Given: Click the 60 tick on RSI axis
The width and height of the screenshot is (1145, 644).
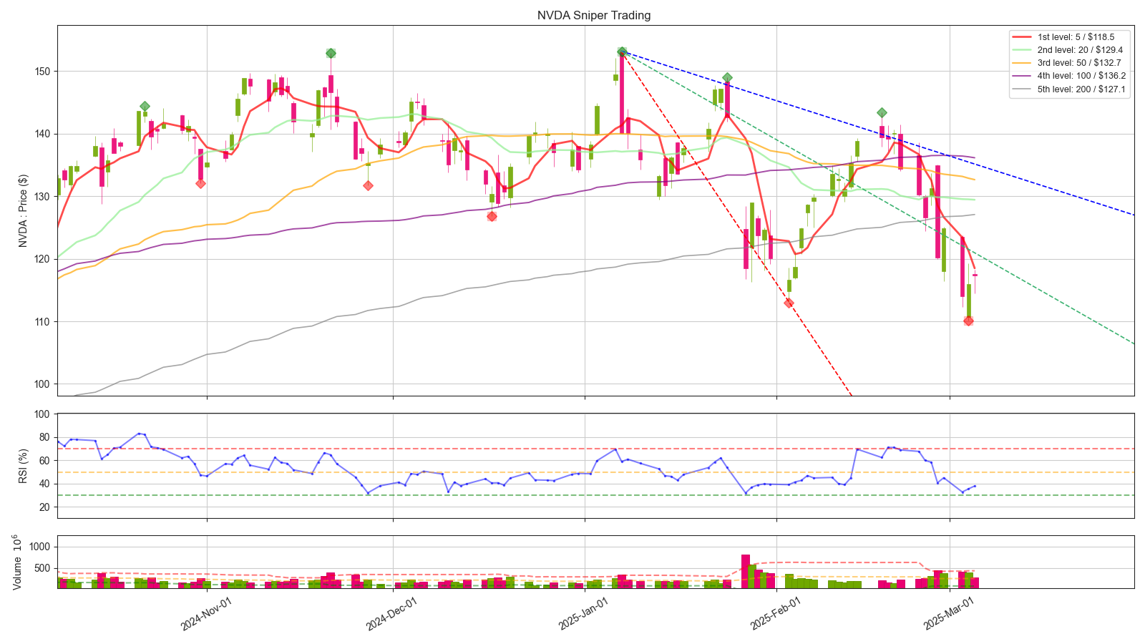Looking at the screenshot, I should (45, 461).
